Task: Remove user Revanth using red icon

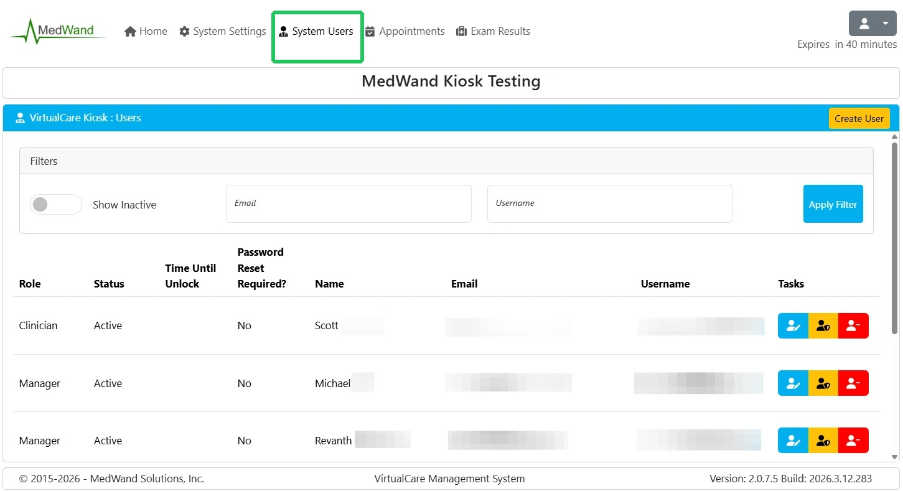Action: (x=853, y=441)
